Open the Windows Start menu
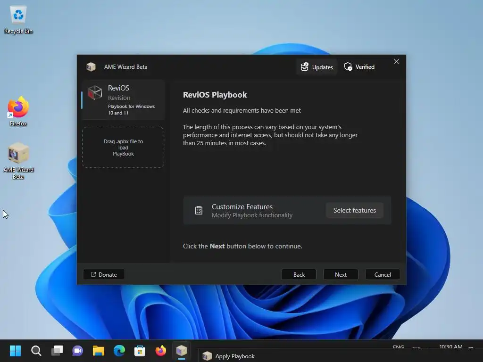 pyautogui.click(x=15, y=351)
